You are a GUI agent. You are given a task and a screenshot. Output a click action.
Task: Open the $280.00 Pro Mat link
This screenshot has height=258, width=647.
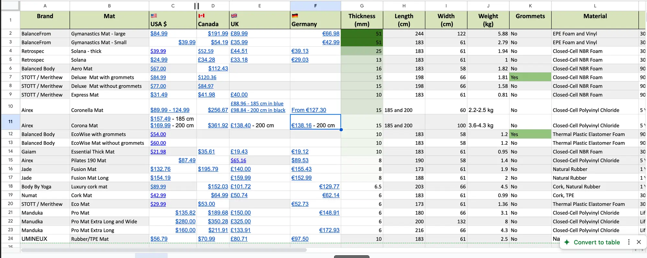(185, 222)
